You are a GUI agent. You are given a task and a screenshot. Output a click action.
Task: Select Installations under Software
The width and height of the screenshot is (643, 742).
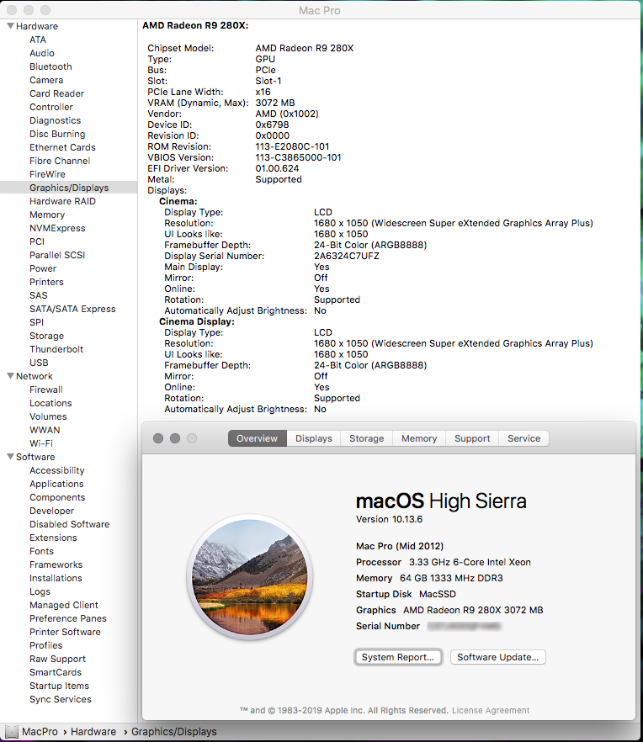pos(56,578)
